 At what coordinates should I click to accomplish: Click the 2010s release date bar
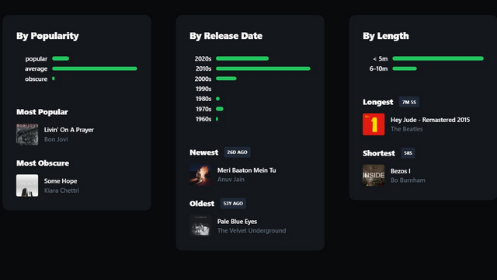pyautogui.click(x=263, y=68)
